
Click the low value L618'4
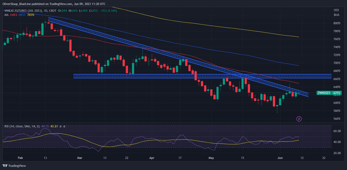point(84,11)
